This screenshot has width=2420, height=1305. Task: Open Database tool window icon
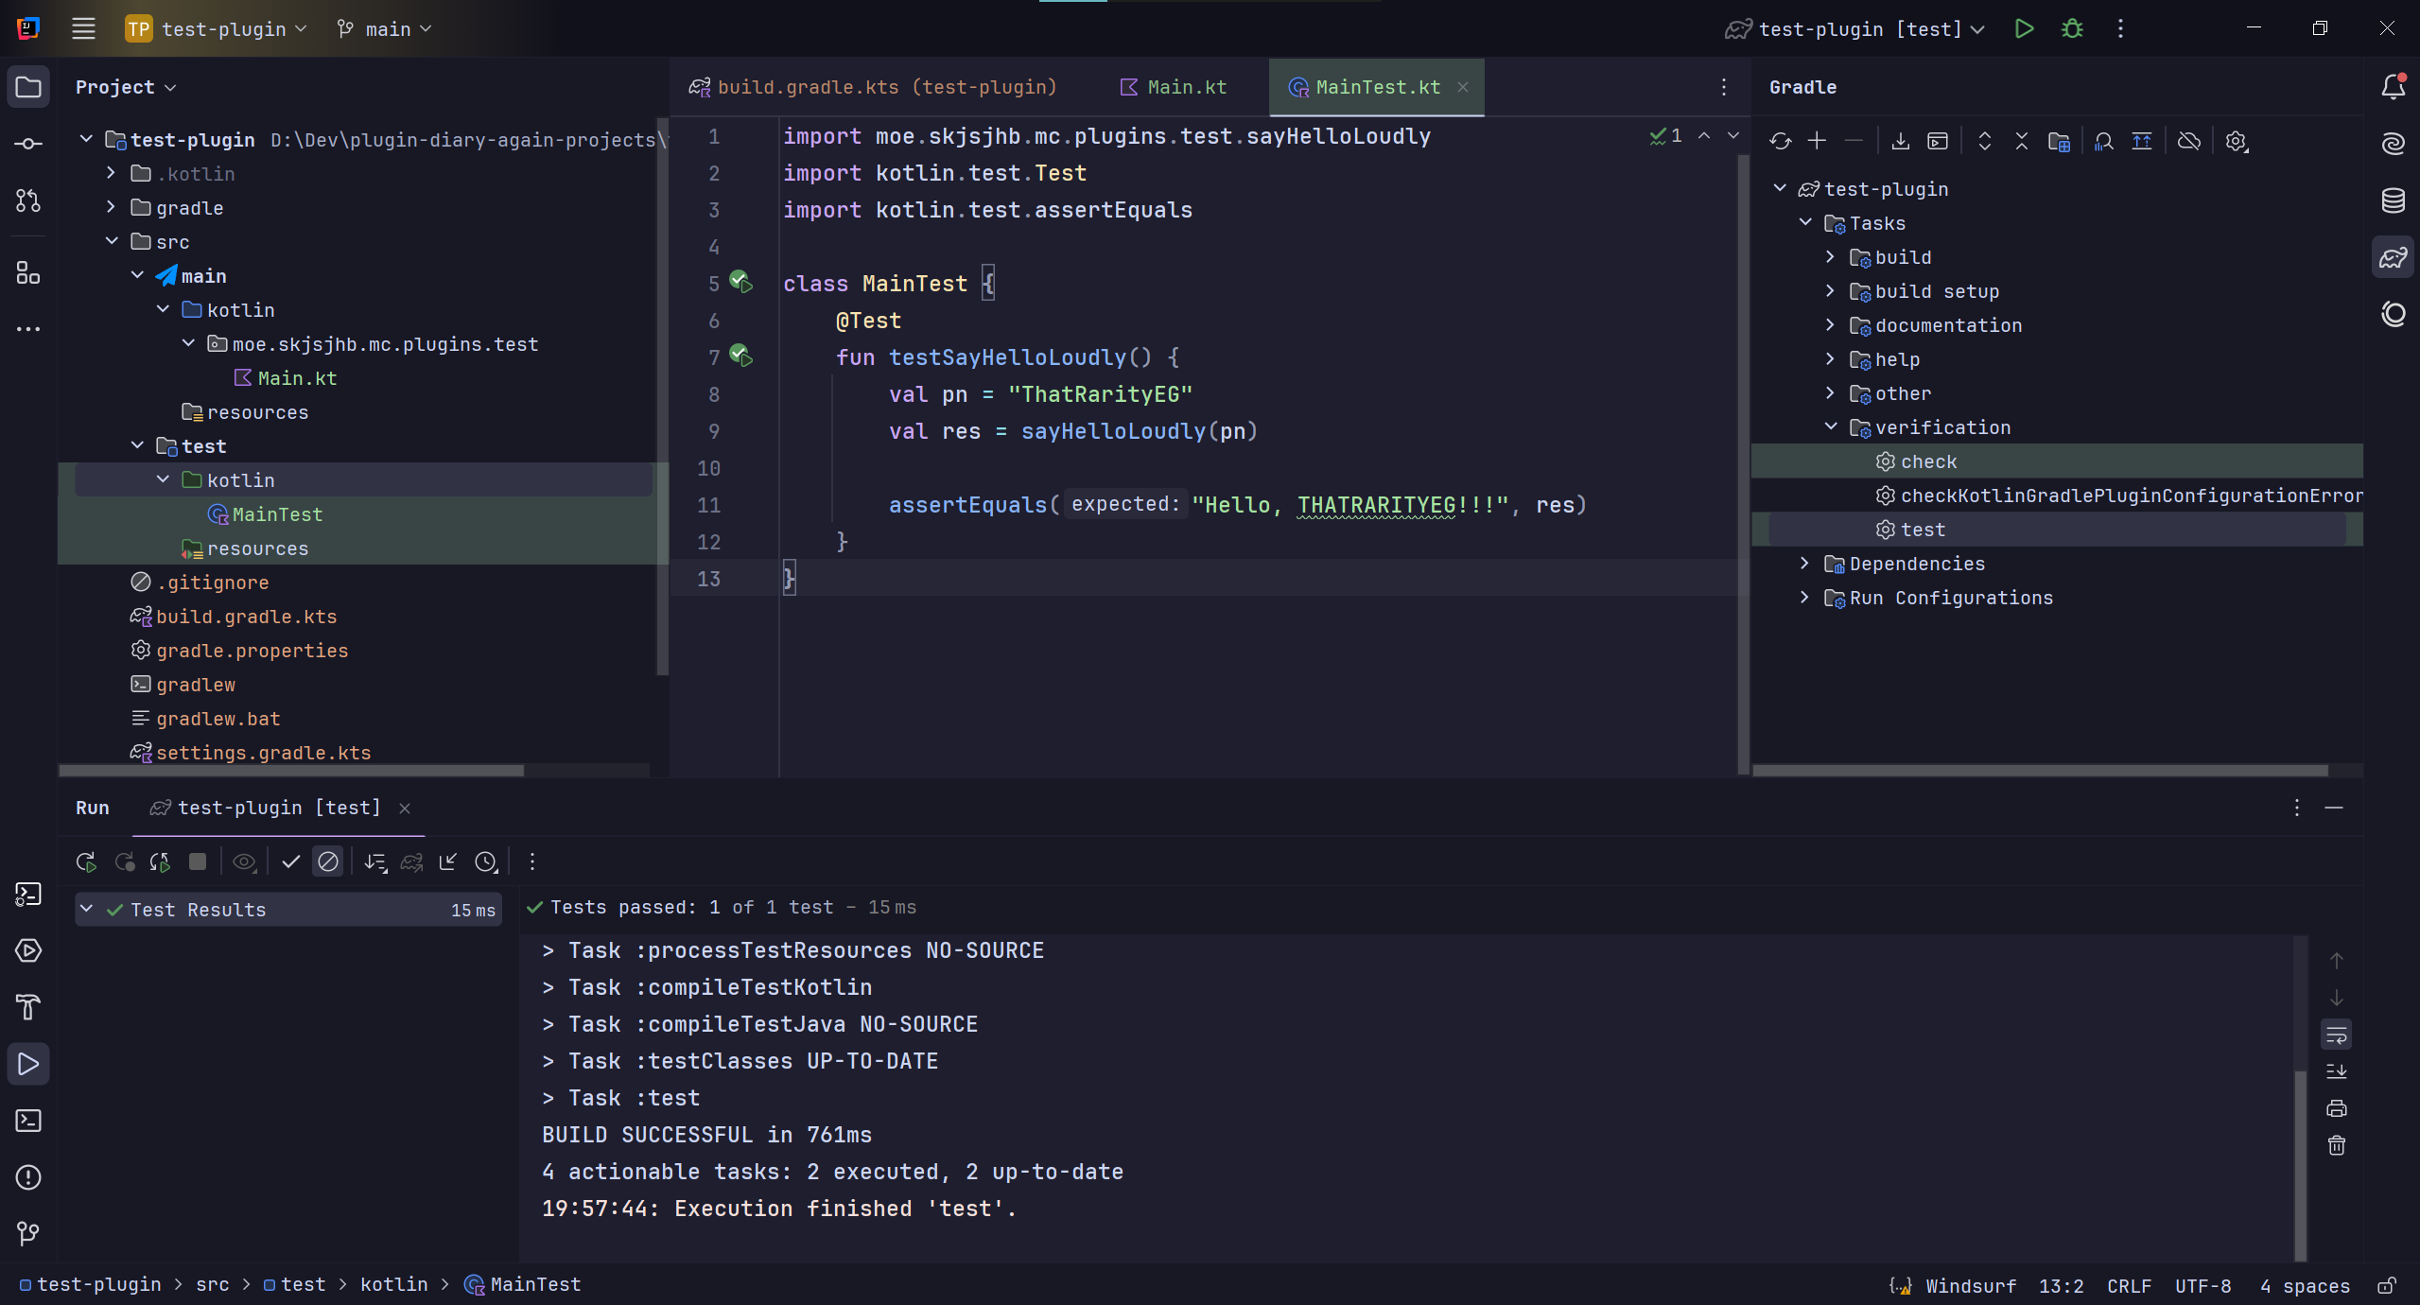(2393, 200)
